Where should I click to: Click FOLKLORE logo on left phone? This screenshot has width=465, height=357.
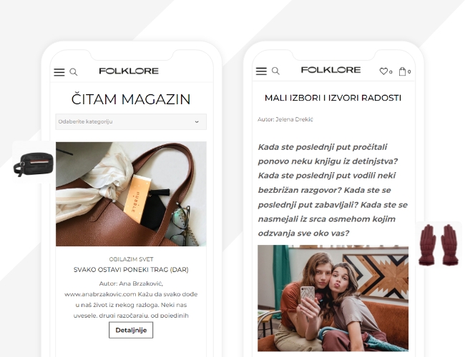point(129,71)
